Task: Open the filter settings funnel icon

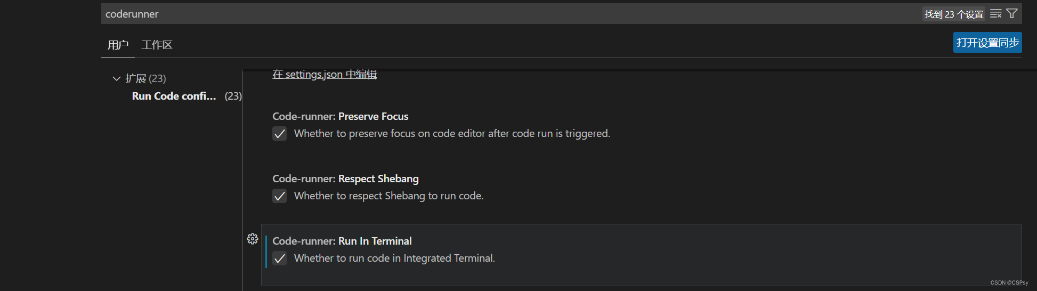Action: click(1012, 14)
